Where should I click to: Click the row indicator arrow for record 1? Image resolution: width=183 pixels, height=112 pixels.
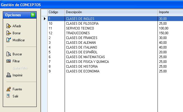(44, 19)
